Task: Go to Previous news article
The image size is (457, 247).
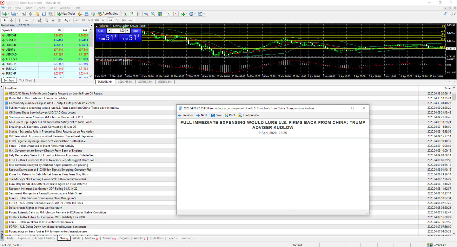Action: coord(186,115)
